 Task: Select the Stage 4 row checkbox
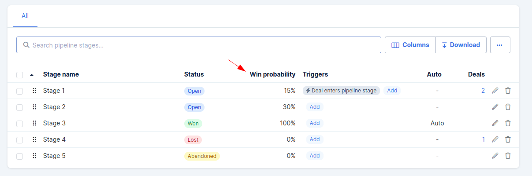click(x=19, y=140)
